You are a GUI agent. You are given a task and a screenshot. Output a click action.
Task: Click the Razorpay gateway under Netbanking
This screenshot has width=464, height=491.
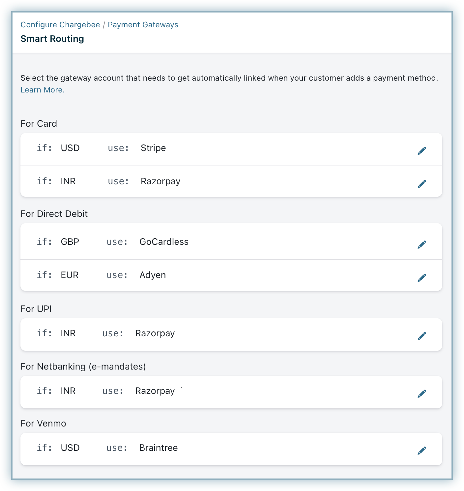[x=155, y=391]
